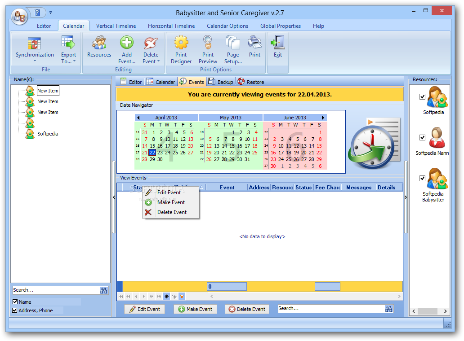Select the Softpedia Nanny avatar icon
This screenshot has height=341, width=464.
pos(437,138)
